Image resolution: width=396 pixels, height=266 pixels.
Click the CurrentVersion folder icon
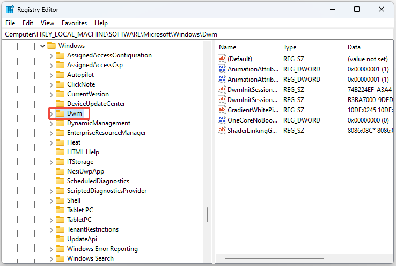60,94
